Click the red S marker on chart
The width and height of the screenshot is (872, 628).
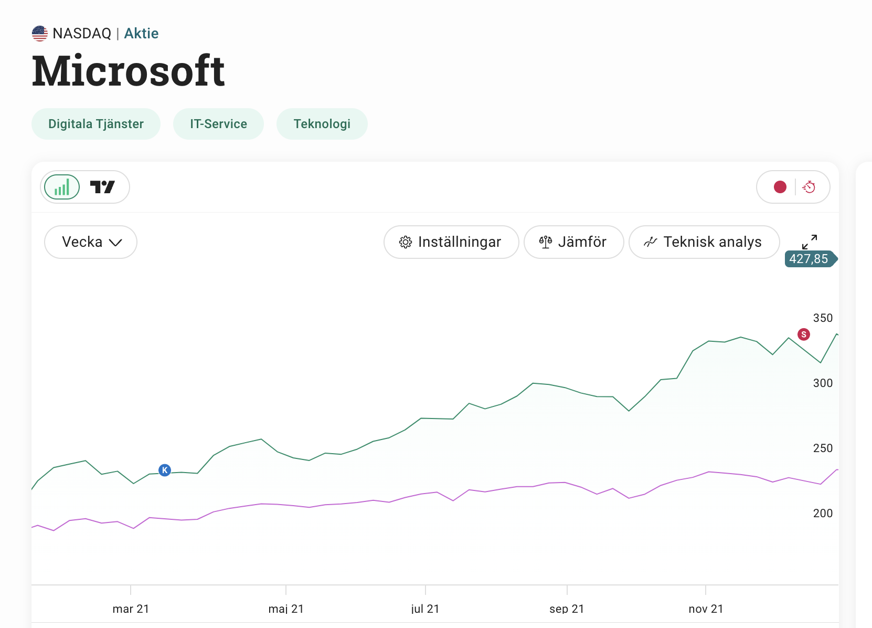[803, 334]
